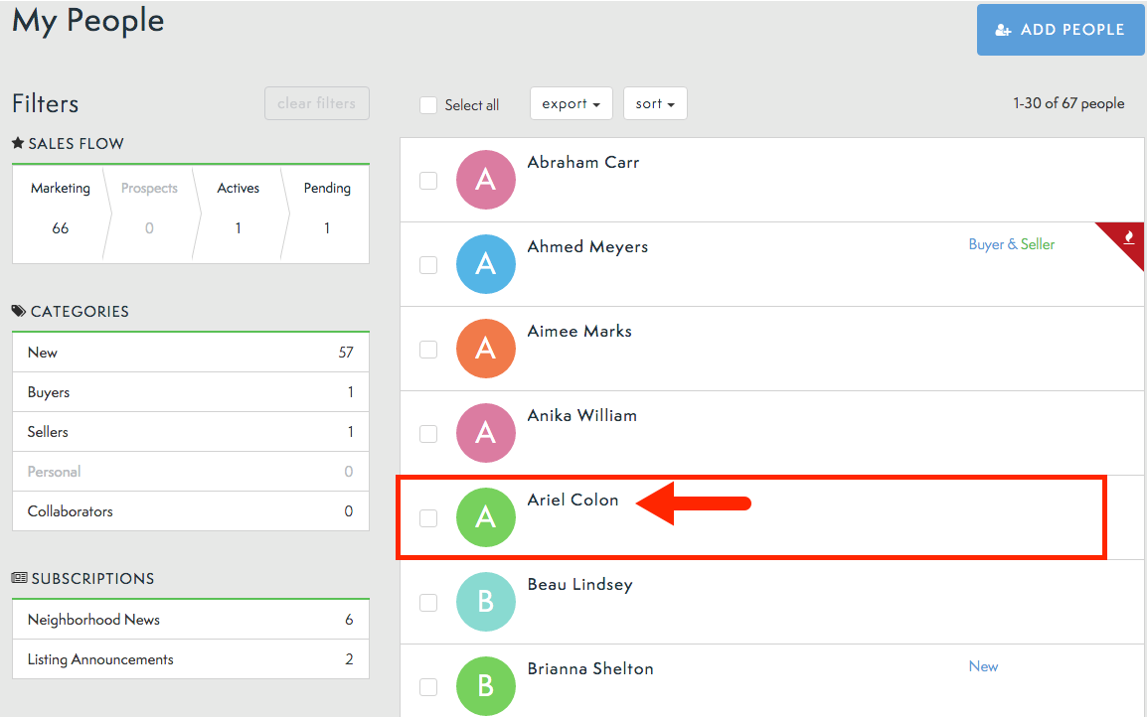Click Ariel Colon's green avatar icon
Image resolution: width=1147 pixels, height=717 pixels.
tap(485, 517)
